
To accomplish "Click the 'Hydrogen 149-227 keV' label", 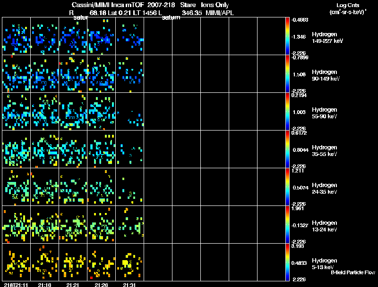I will pyautogui.click(x=327, y=38).
